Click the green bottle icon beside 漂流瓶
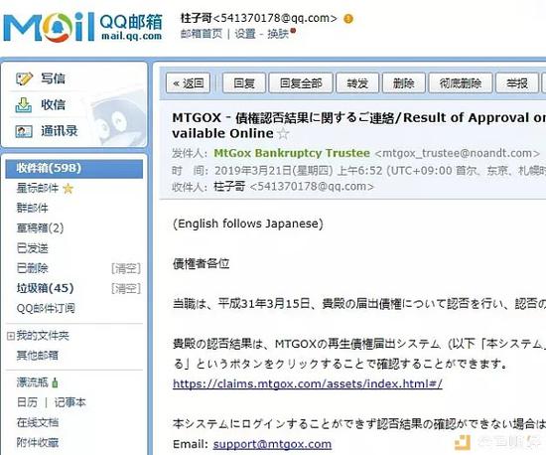546x455 pixels. 55,382
